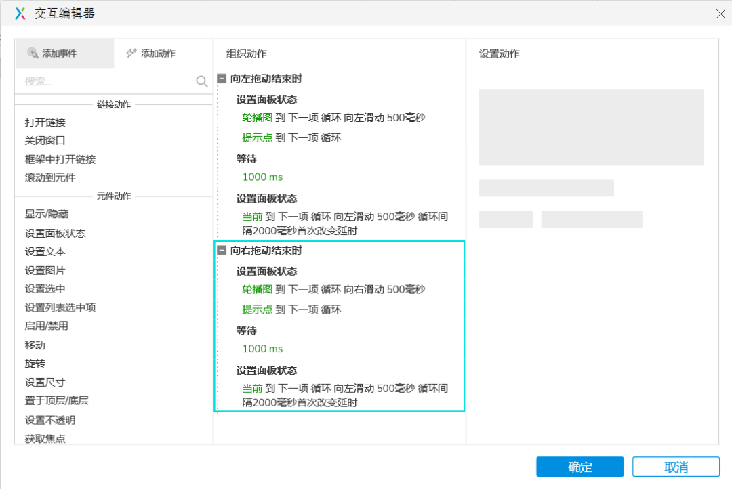Select the 关闭窗口 action
The image size is (732, 489).
[45, 140]
